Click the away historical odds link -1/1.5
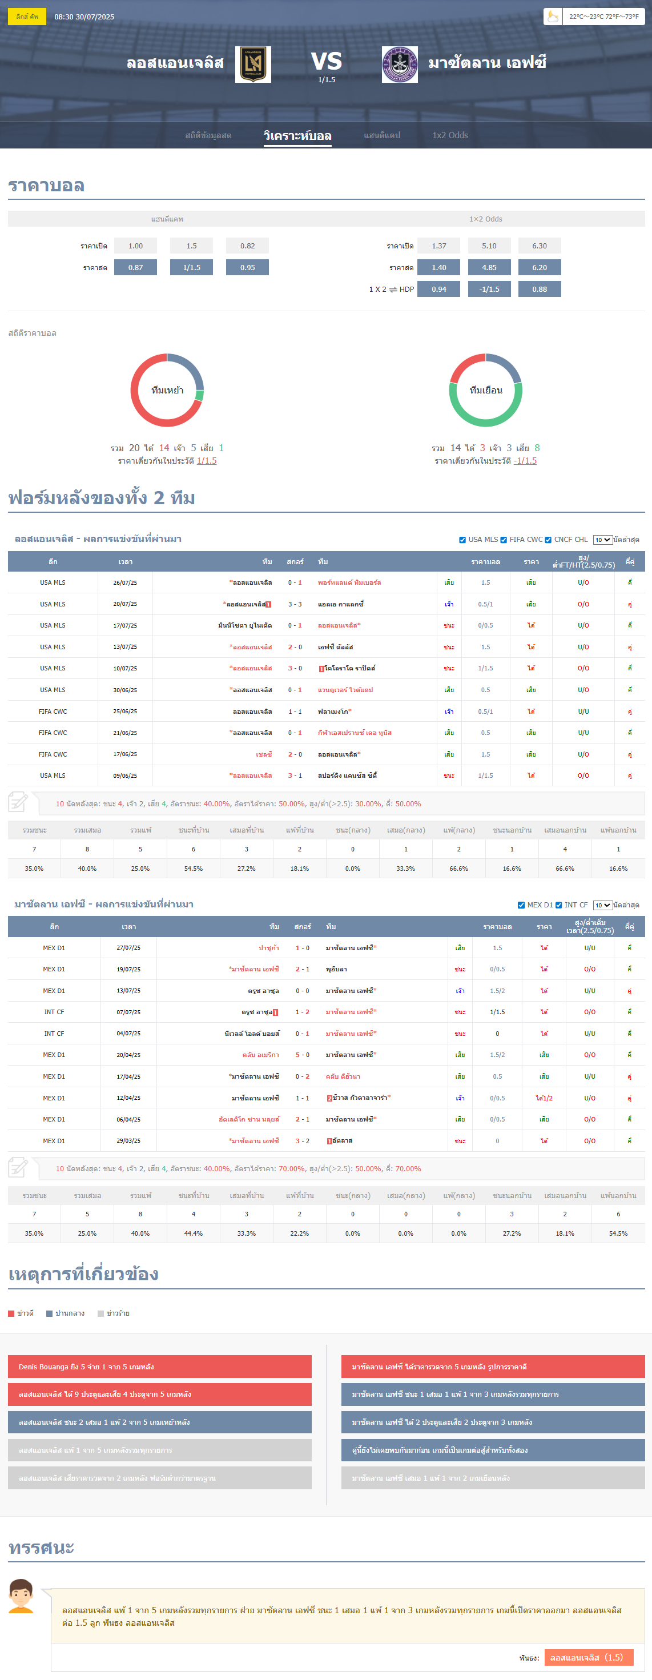Screen dimensions: 652x1680 (x=525, y=460)
